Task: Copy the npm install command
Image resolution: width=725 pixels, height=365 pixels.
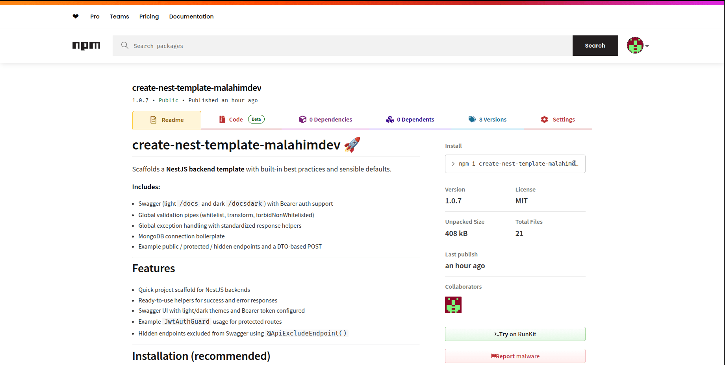Action: point(574,163)
